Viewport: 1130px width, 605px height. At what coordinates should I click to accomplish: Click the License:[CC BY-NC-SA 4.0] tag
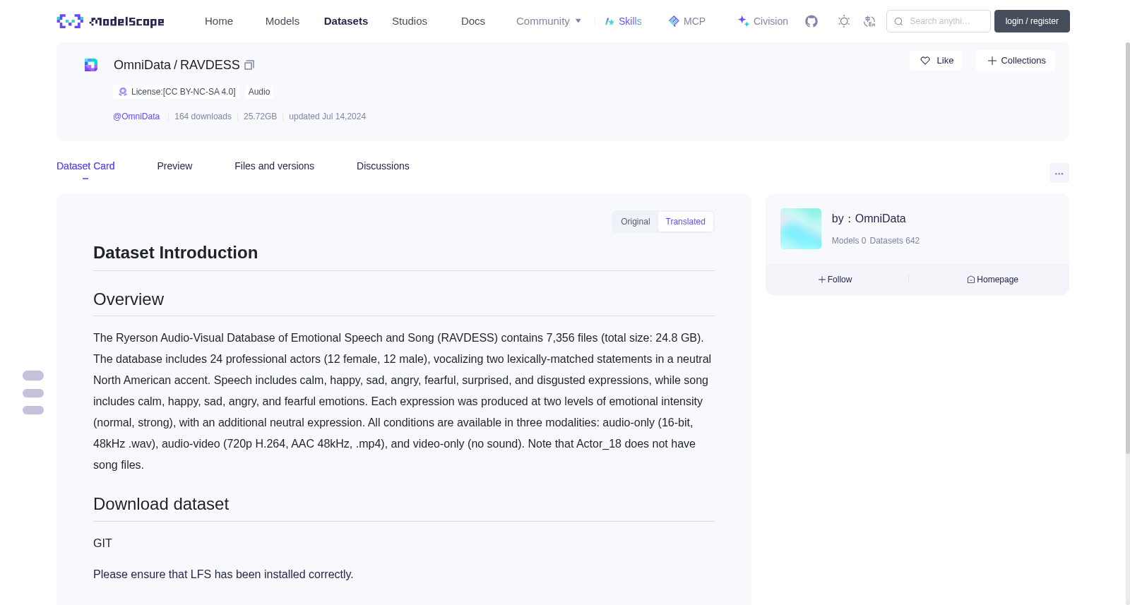177,92
